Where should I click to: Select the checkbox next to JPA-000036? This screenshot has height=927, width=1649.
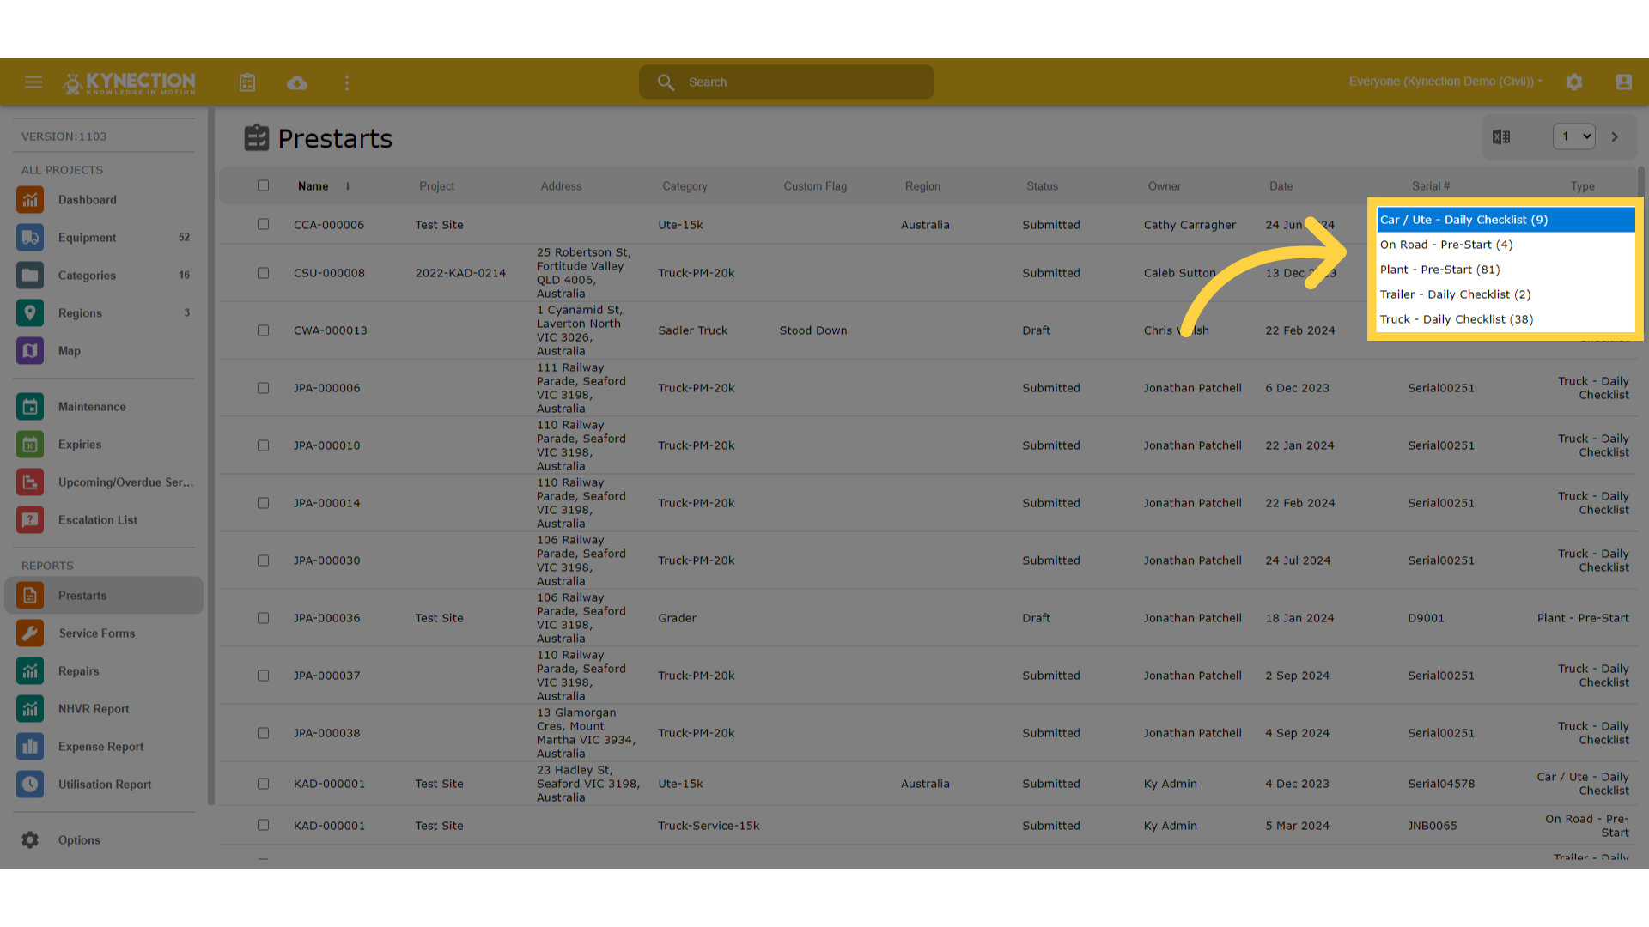point(263,617)
